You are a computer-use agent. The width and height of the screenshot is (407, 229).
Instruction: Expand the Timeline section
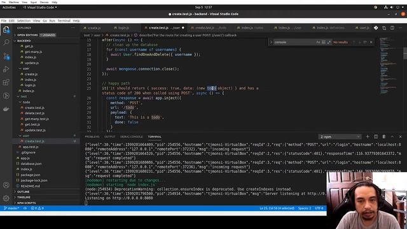click(x=46, y=197)
